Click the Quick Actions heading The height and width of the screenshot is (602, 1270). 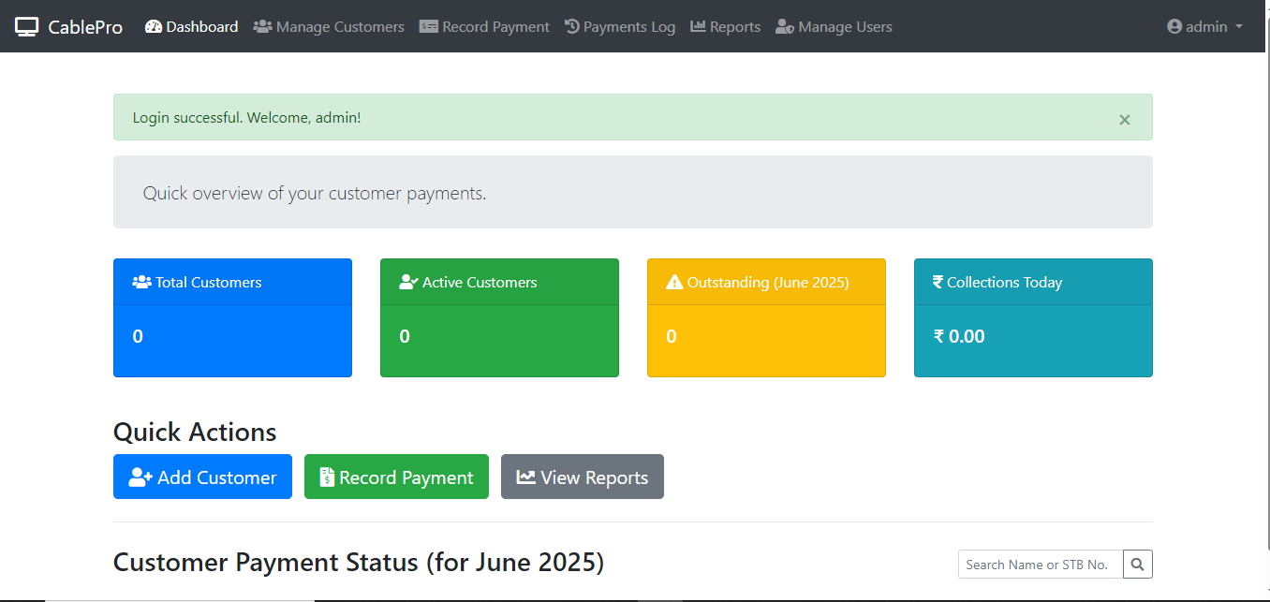coord(195,432)
